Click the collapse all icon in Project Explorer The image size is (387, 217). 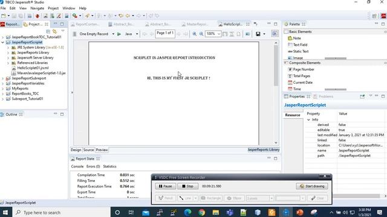coord(48,31)
